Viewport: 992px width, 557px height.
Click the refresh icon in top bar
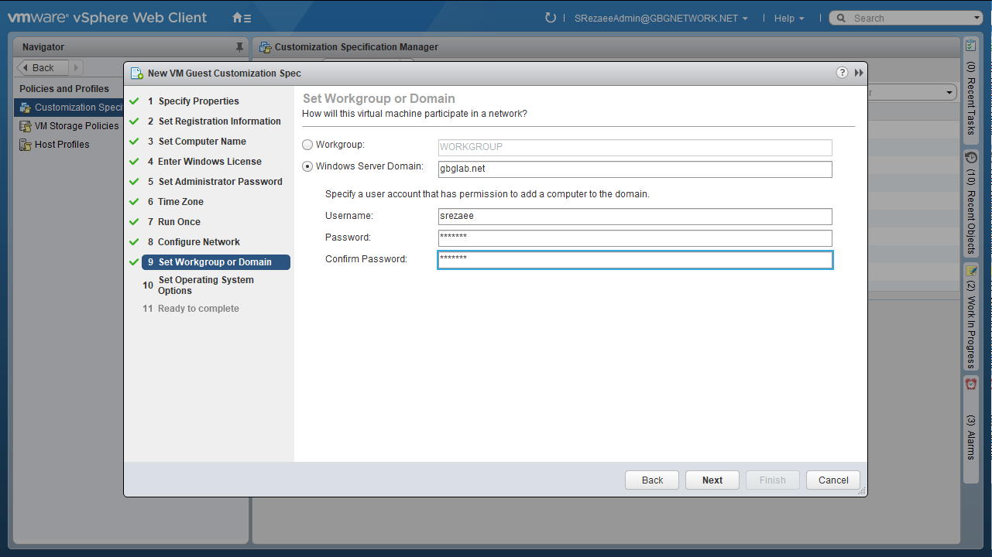(x=551, y=18)
